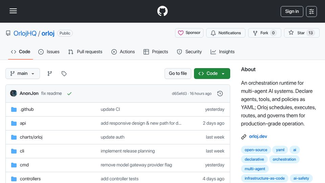This screenshot has width=325, height=183.
Task: Select the infrastructure-as-code topic tag
Action: click(x=264, y=178)
